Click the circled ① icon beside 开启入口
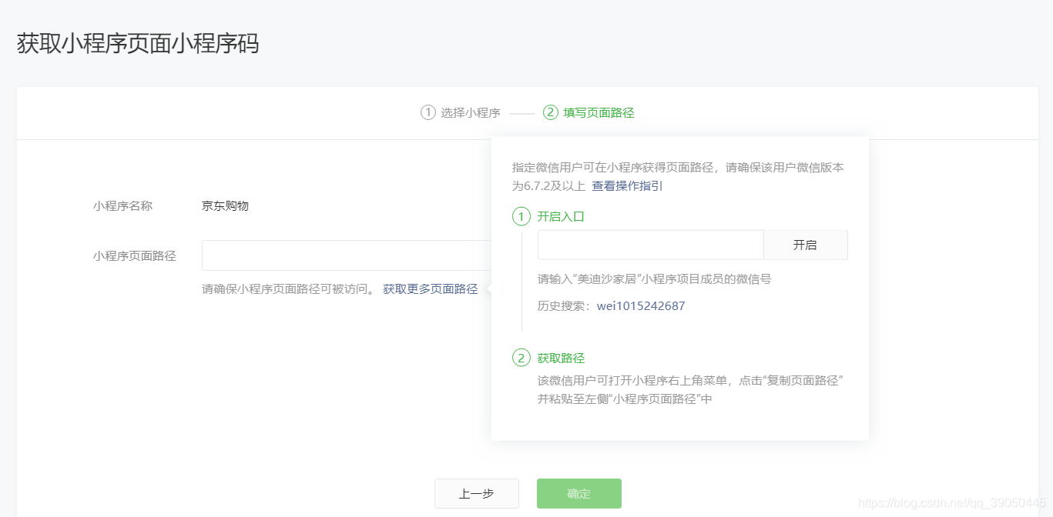This screenshot has height=517, width=1053. coord(521,216)
